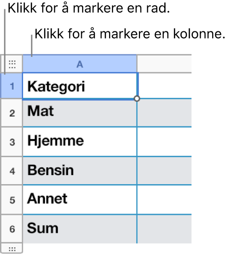Viewport: 230px width, 255px height.
Task: Click the empty cell right of Sum
Action: pos(165,229)
